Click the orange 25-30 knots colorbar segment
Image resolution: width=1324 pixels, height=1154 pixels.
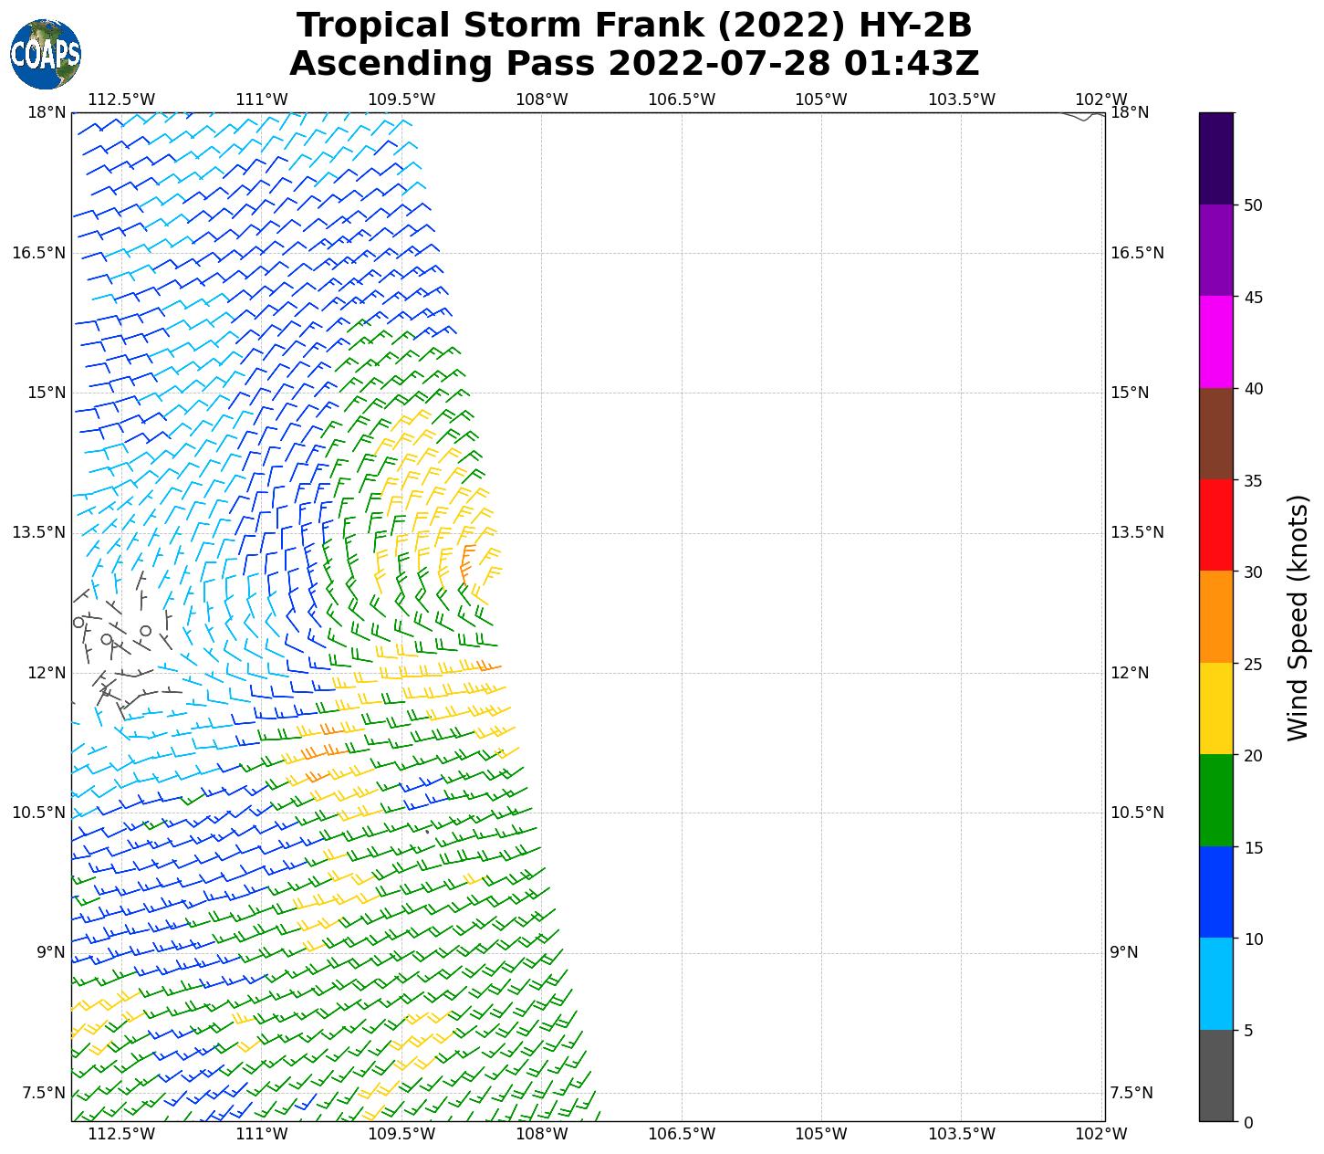coord(1215,616)
